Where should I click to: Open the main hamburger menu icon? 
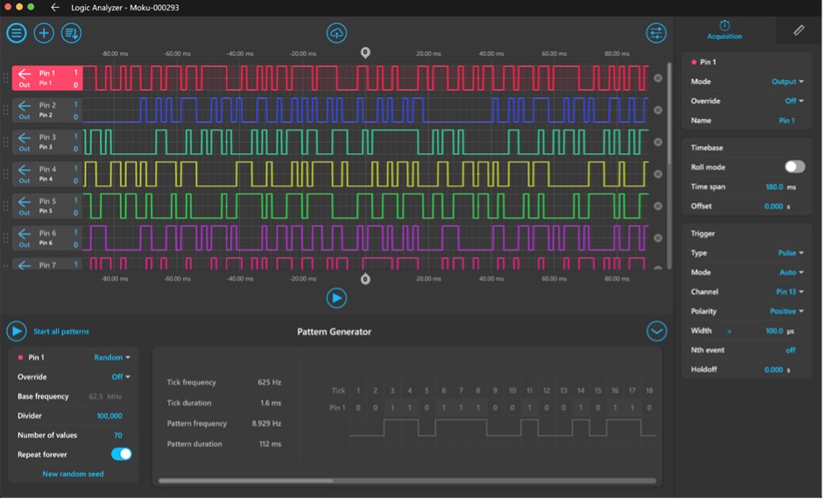coord(17,33)
